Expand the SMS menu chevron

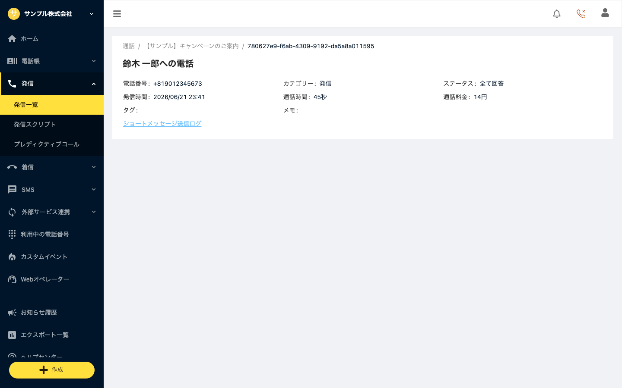[x=94, y=190]
